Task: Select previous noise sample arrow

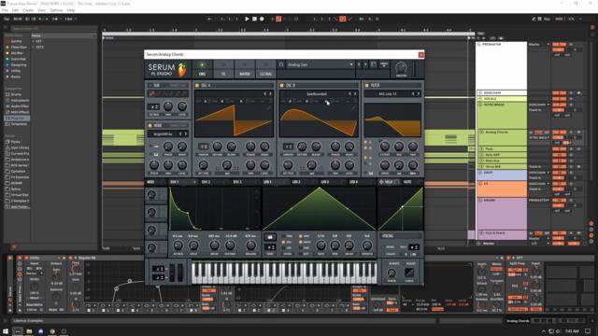Action: pyautogui.click(x=180, y=134)
